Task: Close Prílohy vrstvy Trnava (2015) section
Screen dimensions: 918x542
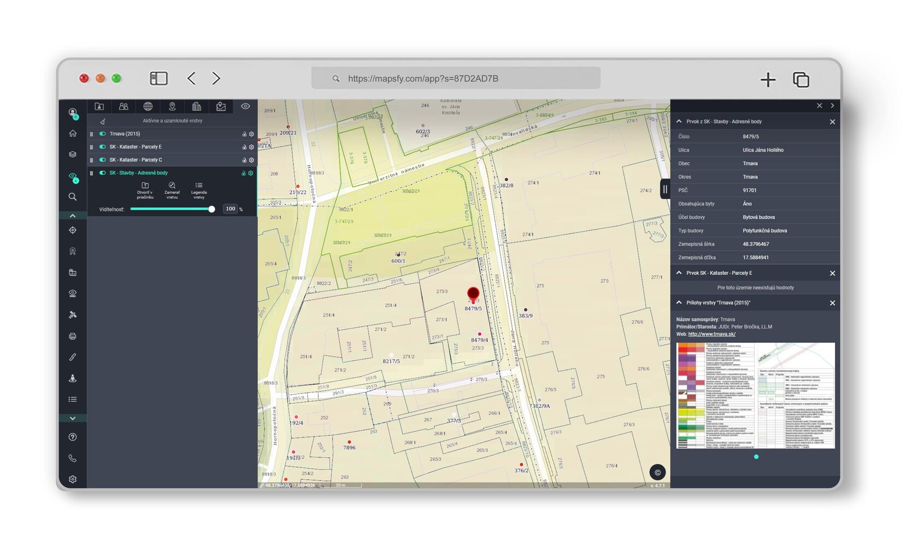Action: point(832,303)
